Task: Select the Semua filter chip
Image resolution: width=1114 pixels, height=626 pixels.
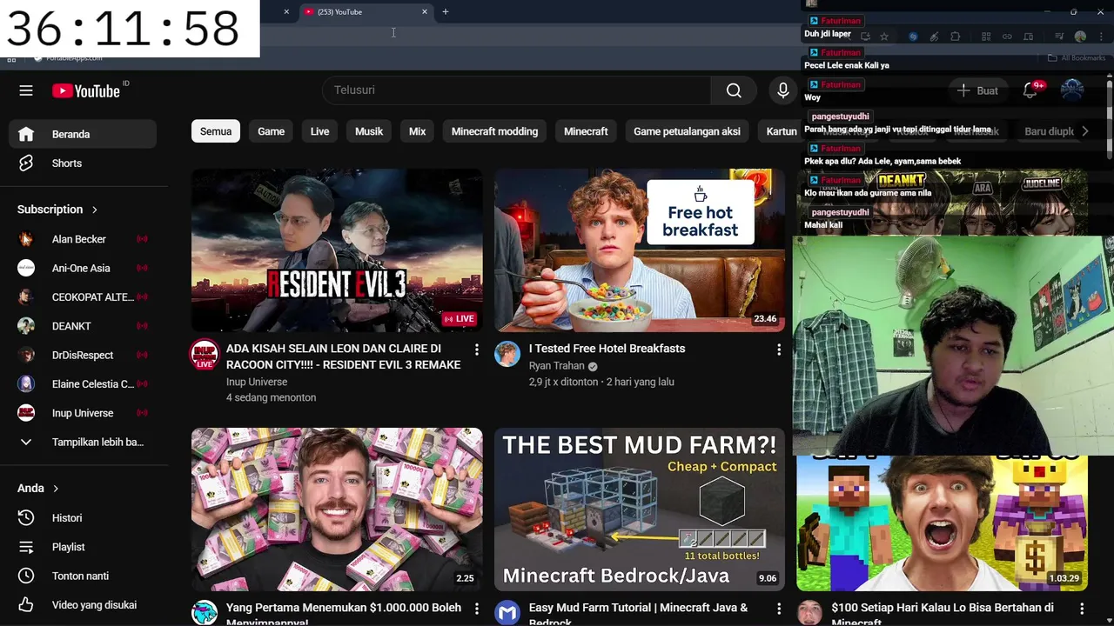Action: tap(216, 131)
